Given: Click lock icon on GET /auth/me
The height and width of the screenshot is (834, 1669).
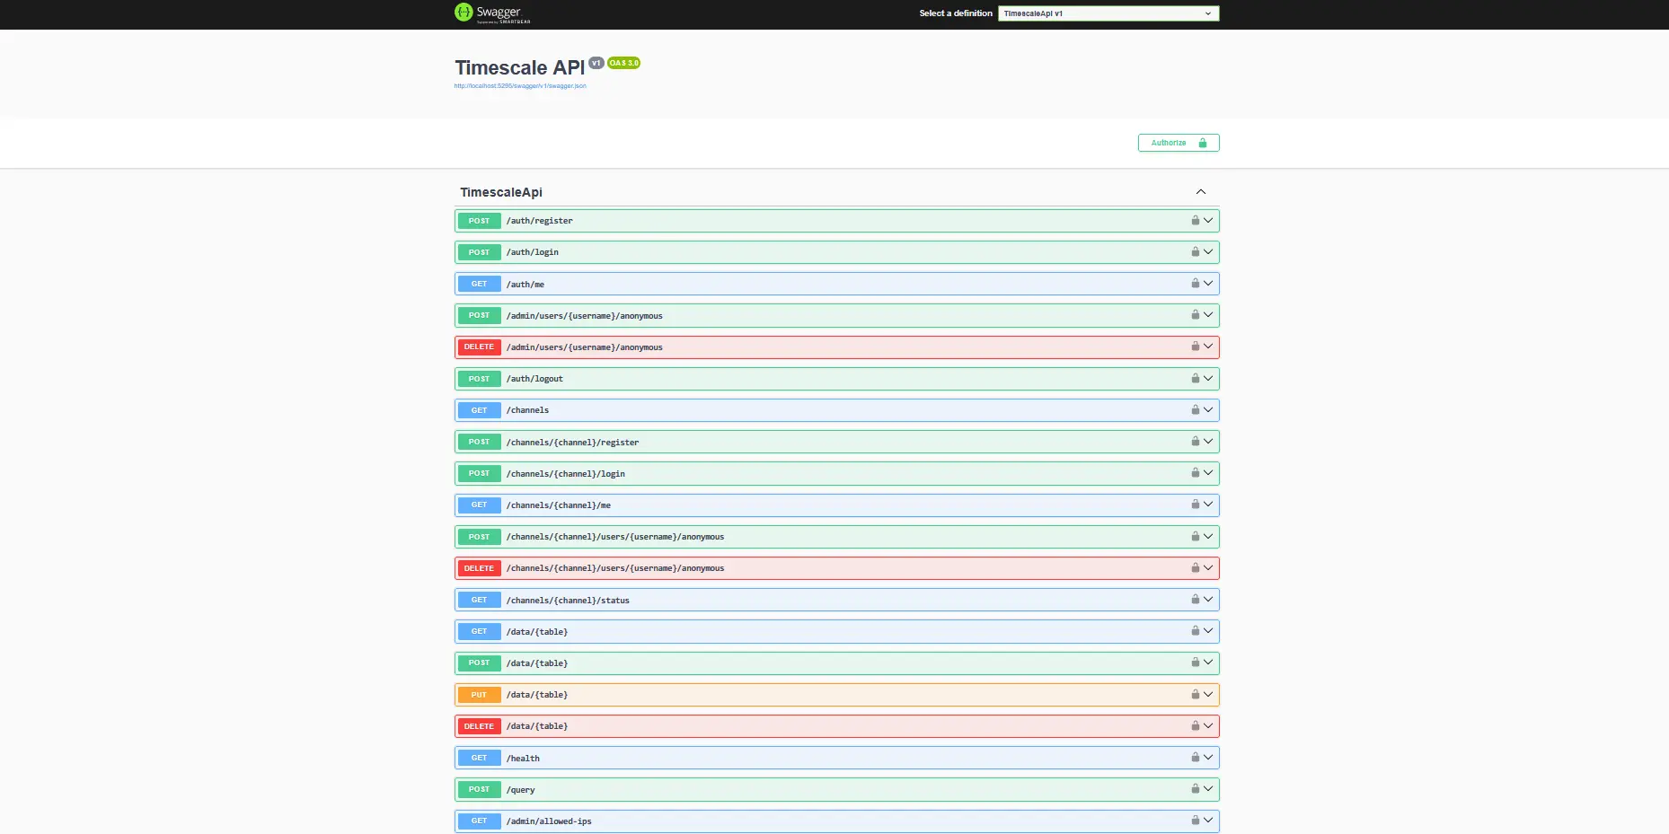Looking at the screenshot, I should [1195, 284].
